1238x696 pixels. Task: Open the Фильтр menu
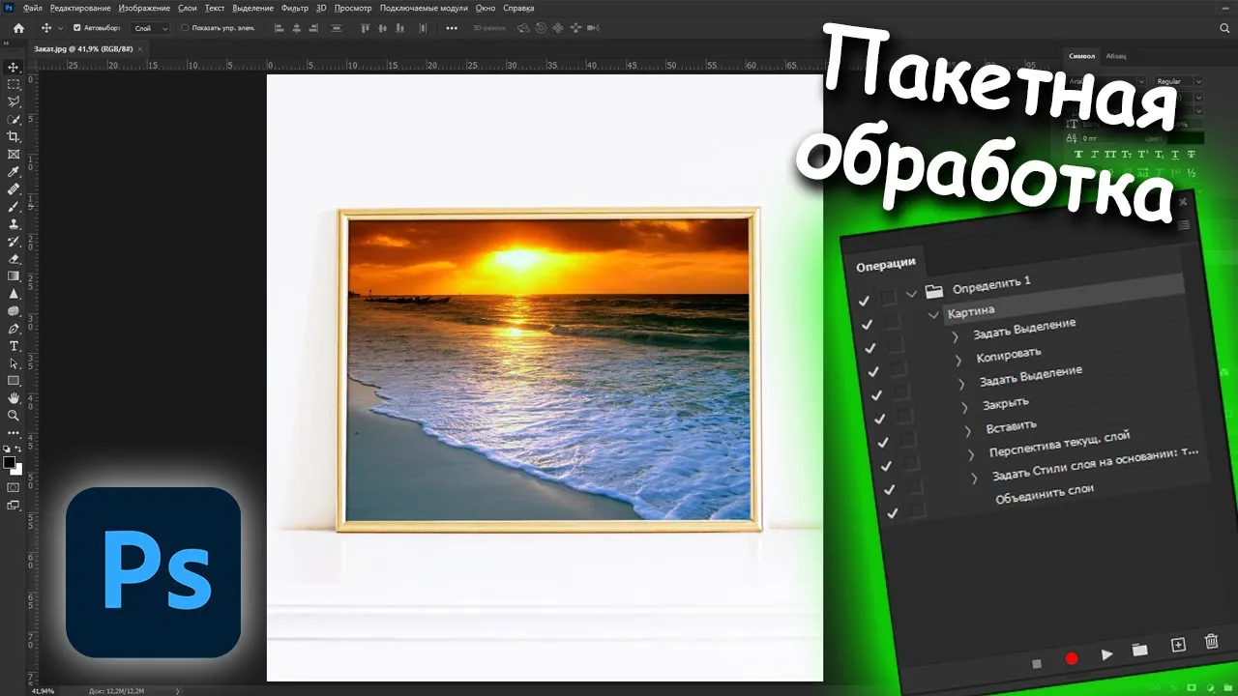[295, 8]
